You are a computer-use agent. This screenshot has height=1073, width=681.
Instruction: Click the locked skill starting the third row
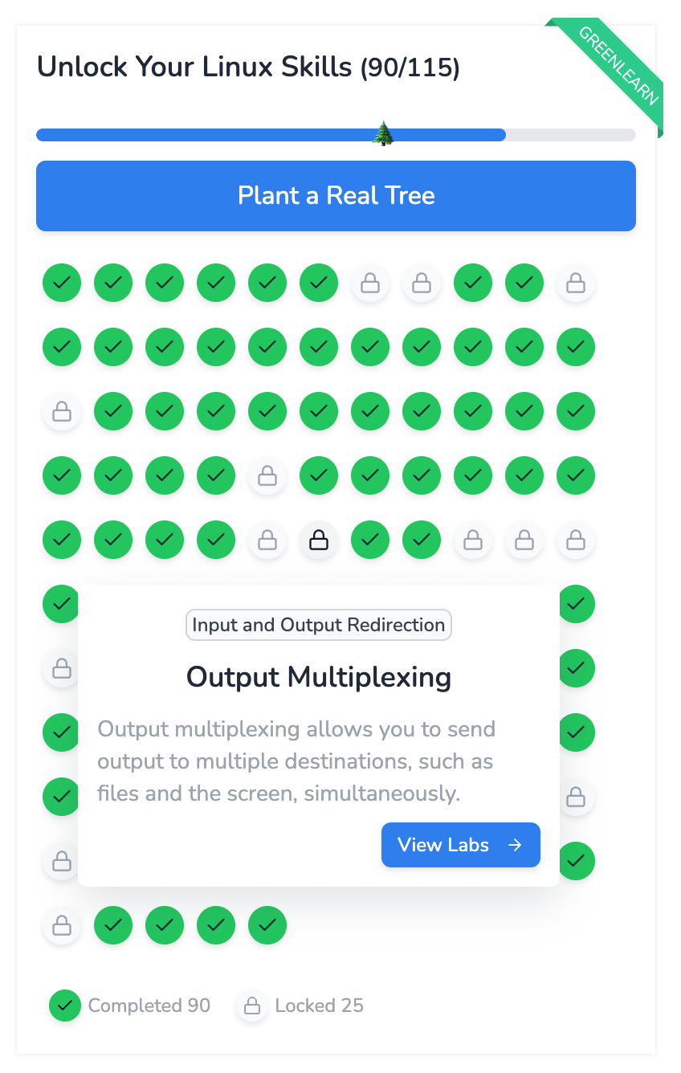(x=62, y=411)
